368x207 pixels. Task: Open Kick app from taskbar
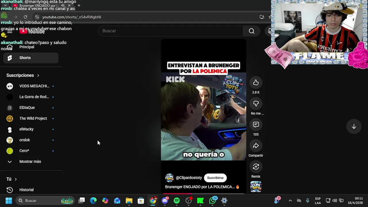point(200,201)
